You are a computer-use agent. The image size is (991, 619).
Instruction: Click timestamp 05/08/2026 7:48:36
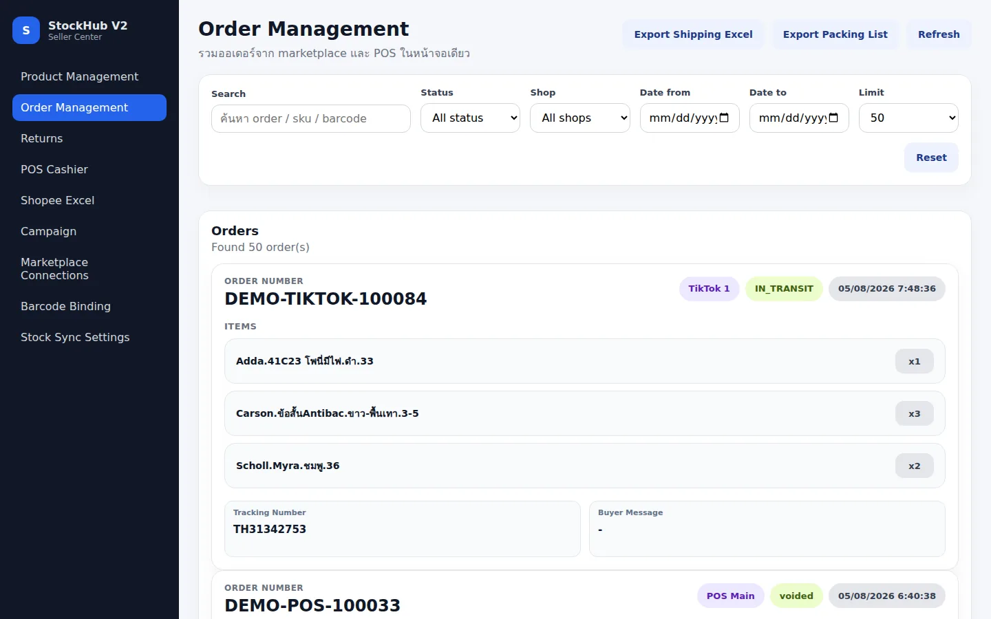(887, 289)
